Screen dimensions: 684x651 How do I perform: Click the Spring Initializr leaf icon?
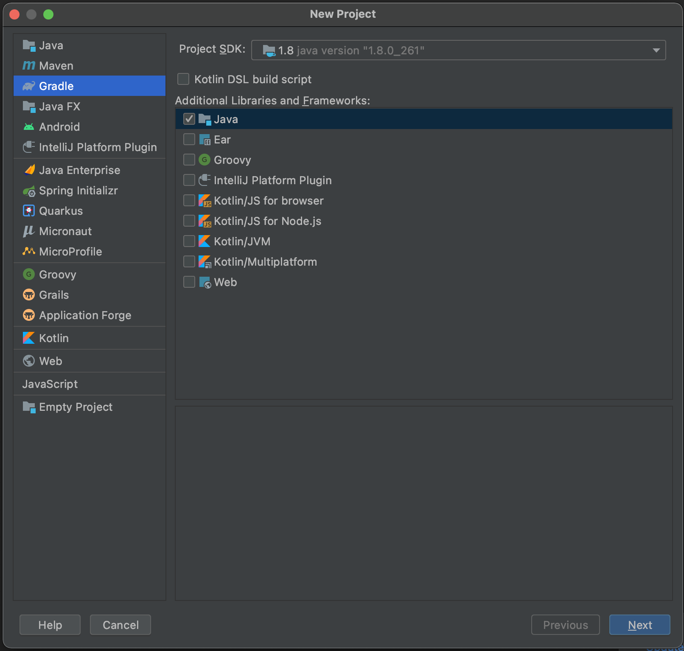click(x=29, y=191)
